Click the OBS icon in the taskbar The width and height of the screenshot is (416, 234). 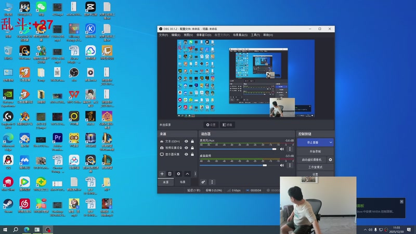(48, 229)
